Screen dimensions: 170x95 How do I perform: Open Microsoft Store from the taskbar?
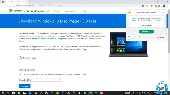(x=14, y=93)
